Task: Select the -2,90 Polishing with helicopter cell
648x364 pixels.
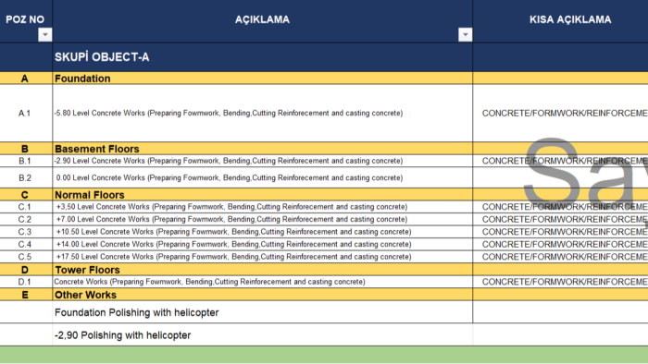Action: (x=262, y=334)
